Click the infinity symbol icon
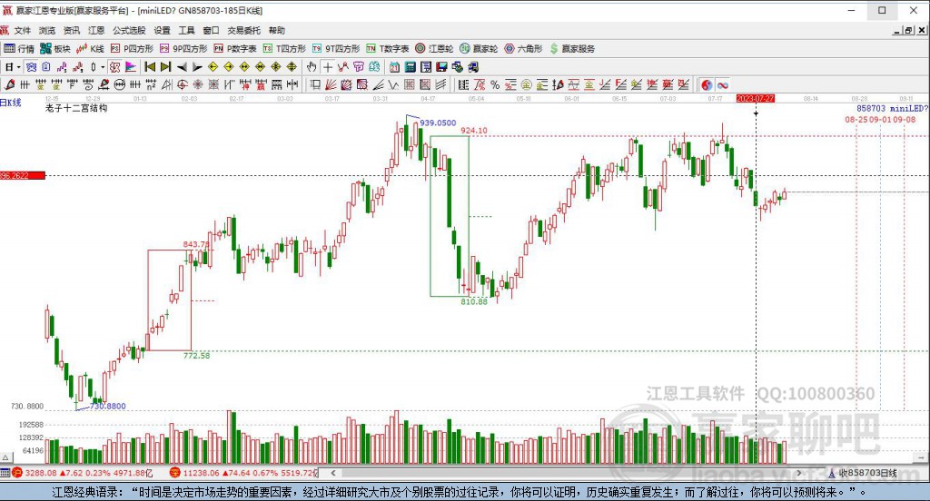Image resolution: width=930 pixels, height=501 pixels. (723, 84)
